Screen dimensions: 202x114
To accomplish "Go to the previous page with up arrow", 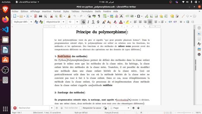I will tap(133, 108).
